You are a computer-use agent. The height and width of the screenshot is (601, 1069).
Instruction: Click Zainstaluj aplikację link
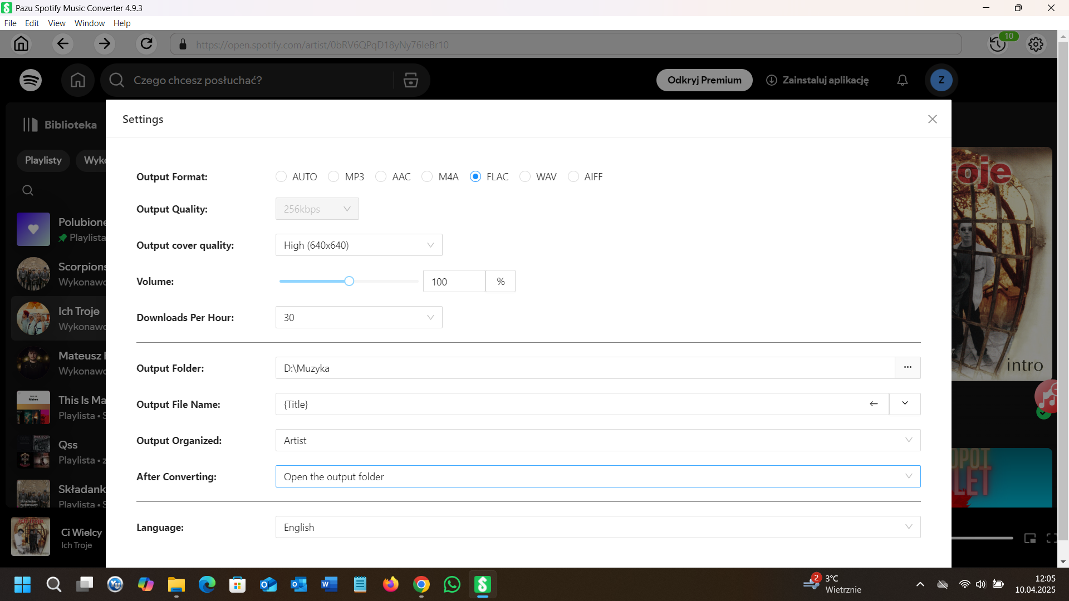[817, 80]
